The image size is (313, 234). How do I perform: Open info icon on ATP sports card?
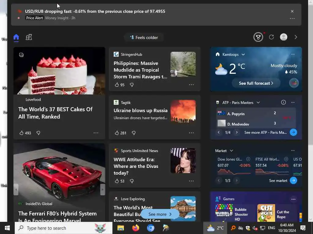[283, 102]
